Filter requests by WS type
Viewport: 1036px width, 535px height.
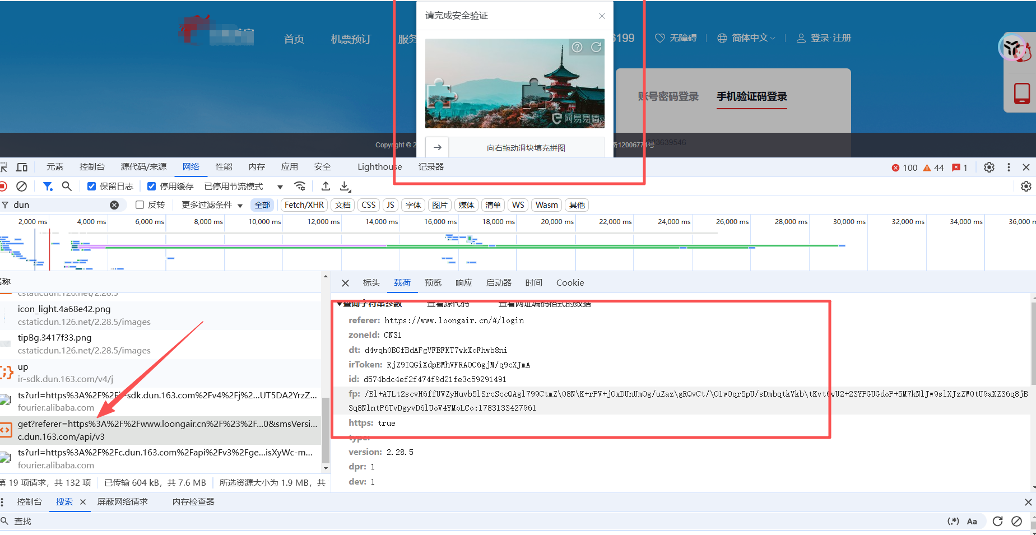click(518, 205)
